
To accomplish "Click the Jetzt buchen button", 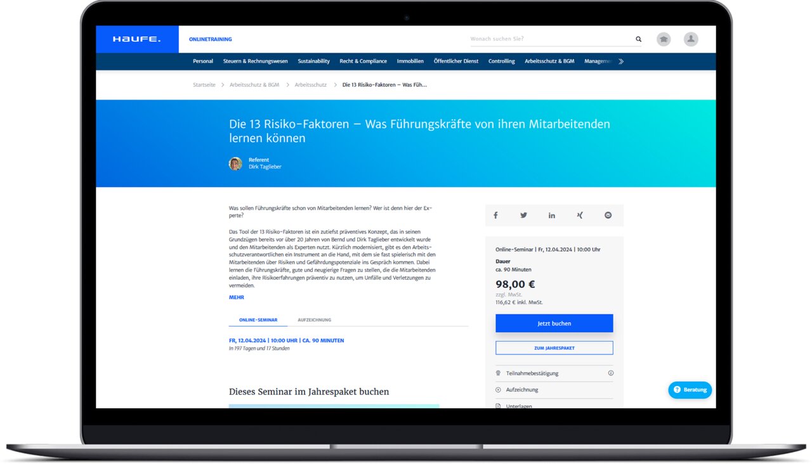I will pos(554,323).
